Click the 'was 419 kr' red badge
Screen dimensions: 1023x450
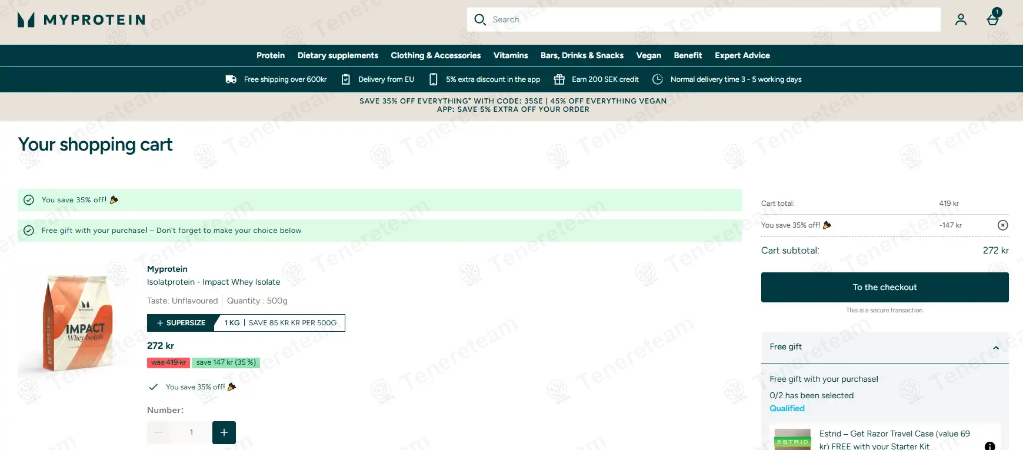click(168, 362)
